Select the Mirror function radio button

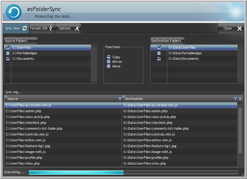108,62
